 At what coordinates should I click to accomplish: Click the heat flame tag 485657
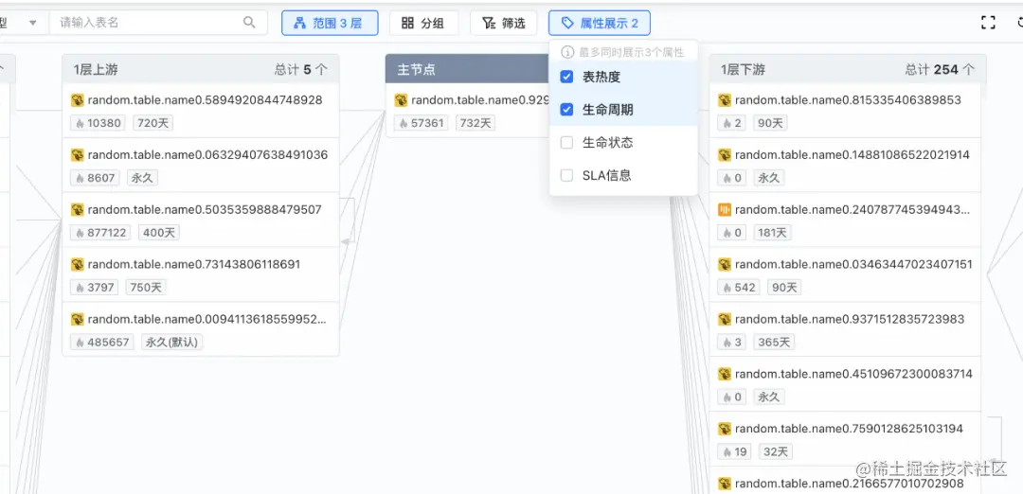point(101,343)
